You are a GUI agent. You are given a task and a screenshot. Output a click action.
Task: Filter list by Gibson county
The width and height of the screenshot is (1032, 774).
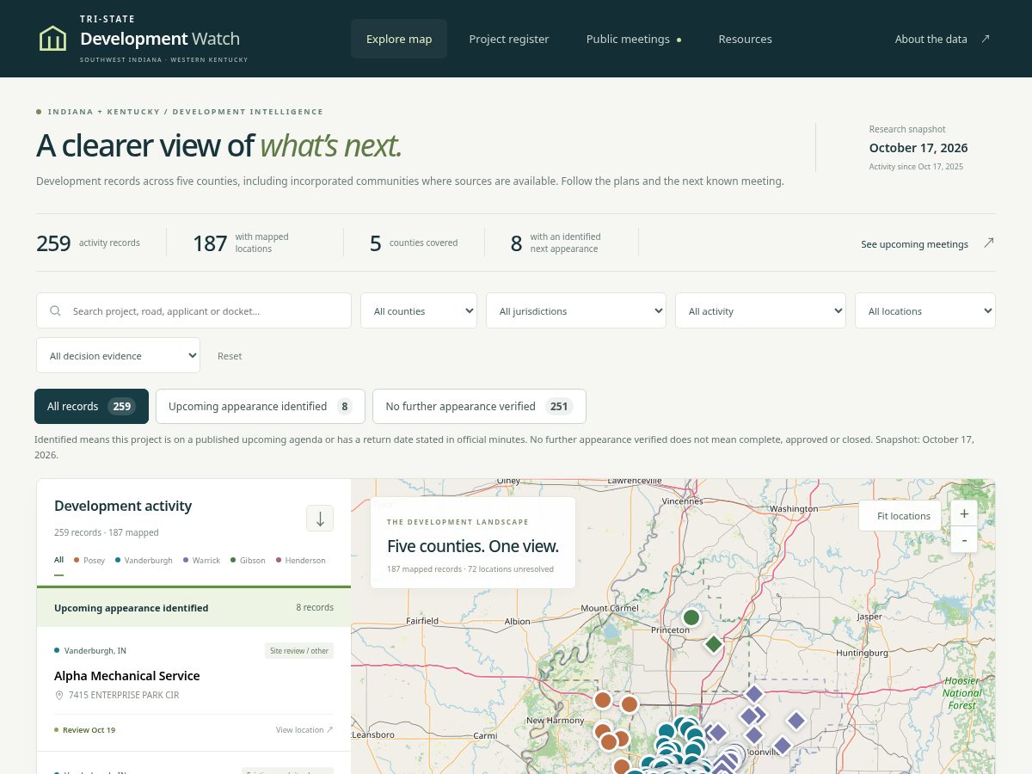click(248, 560)
